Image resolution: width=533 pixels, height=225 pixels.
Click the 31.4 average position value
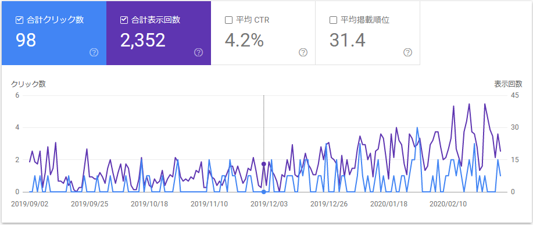348,40
